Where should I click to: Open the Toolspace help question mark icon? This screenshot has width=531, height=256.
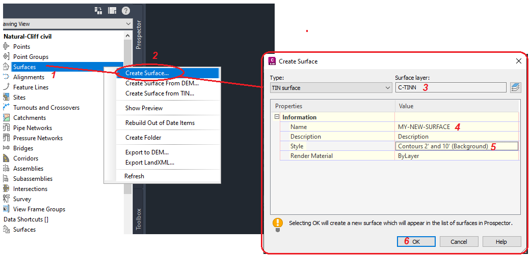pos(126,11)
